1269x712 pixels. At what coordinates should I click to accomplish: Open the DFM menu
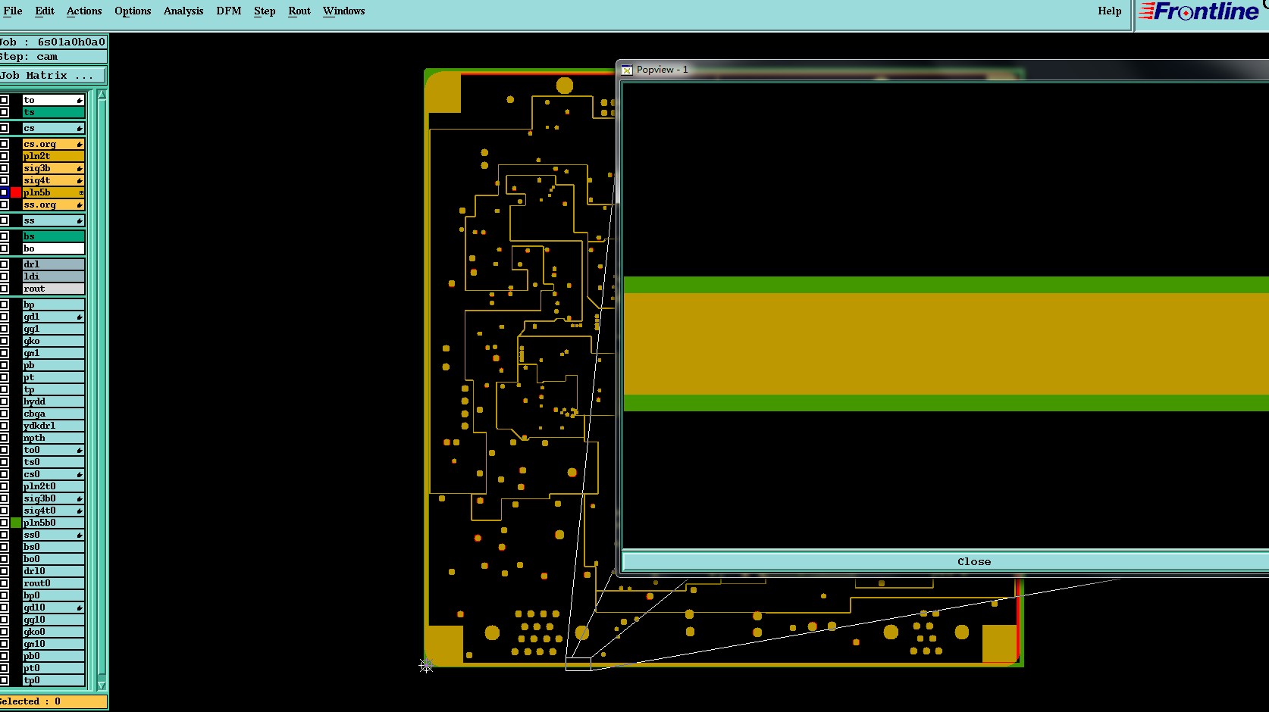pyautogui.click(x=229, y=11)
